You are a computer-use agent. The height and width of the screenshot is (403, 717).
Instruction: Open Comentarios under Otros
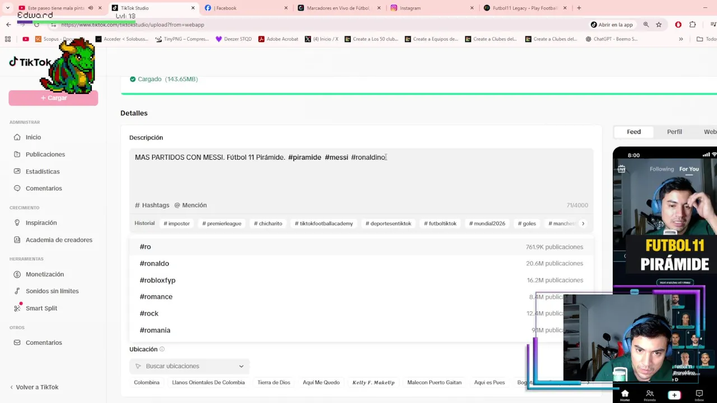[x=44, y=343]
